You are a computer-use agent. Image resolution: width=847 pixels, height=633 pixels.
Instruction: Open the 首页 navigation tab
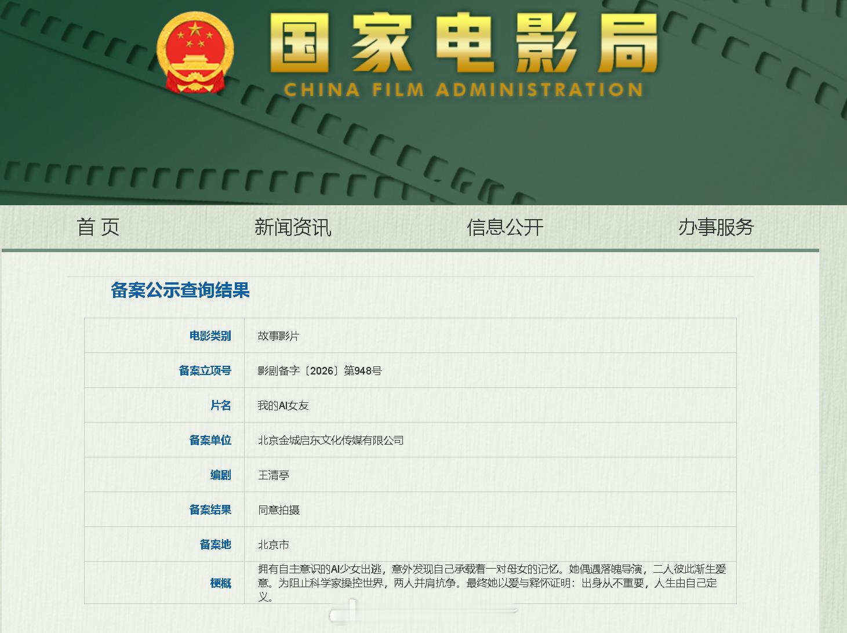tap(98, 227)
